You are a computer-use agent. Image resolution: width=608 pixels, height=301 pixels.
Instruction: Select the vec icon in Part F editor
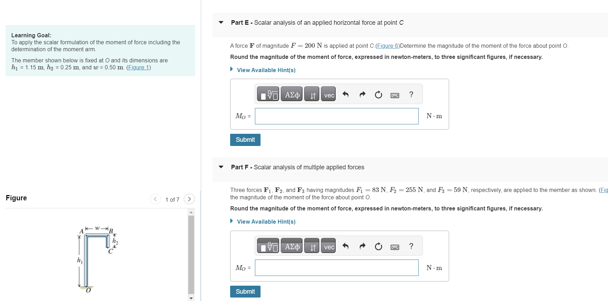pos(328,246)
